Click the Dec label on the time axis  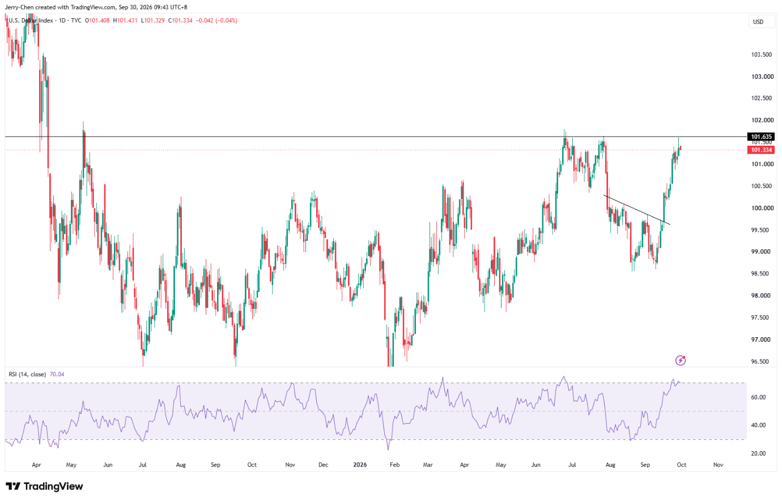(x=323, y=465)
